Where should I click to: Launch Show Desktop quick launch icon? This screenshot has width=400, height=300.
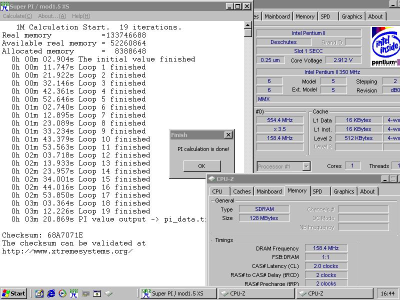39,293
